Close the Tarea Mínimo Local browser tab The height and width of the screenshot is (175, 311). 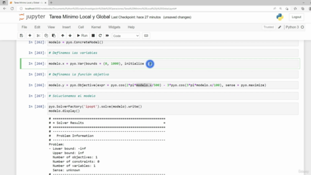pos(45,3)
